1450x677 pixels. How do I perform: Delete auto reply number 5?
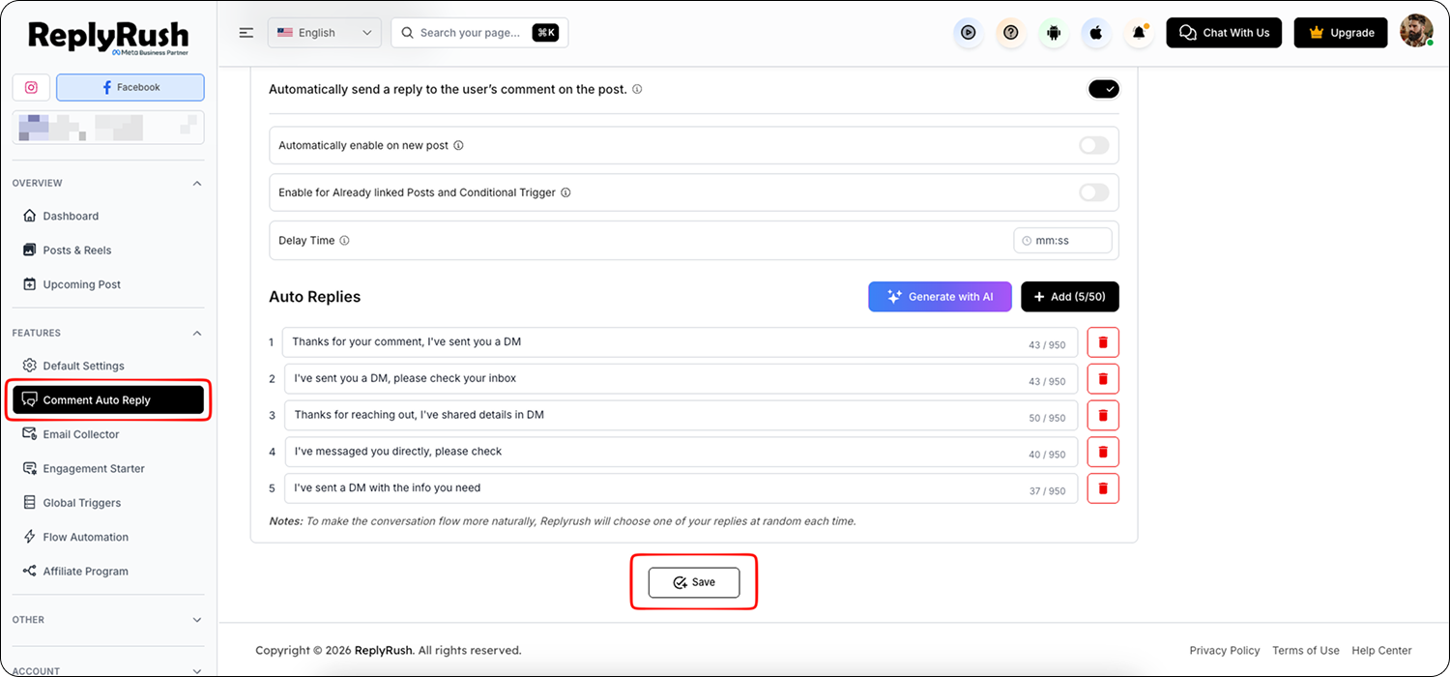1103,488
